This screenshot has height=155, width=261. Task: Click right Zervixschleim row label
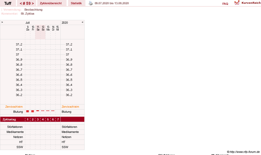pyautogui.click(x=70, y=107)
